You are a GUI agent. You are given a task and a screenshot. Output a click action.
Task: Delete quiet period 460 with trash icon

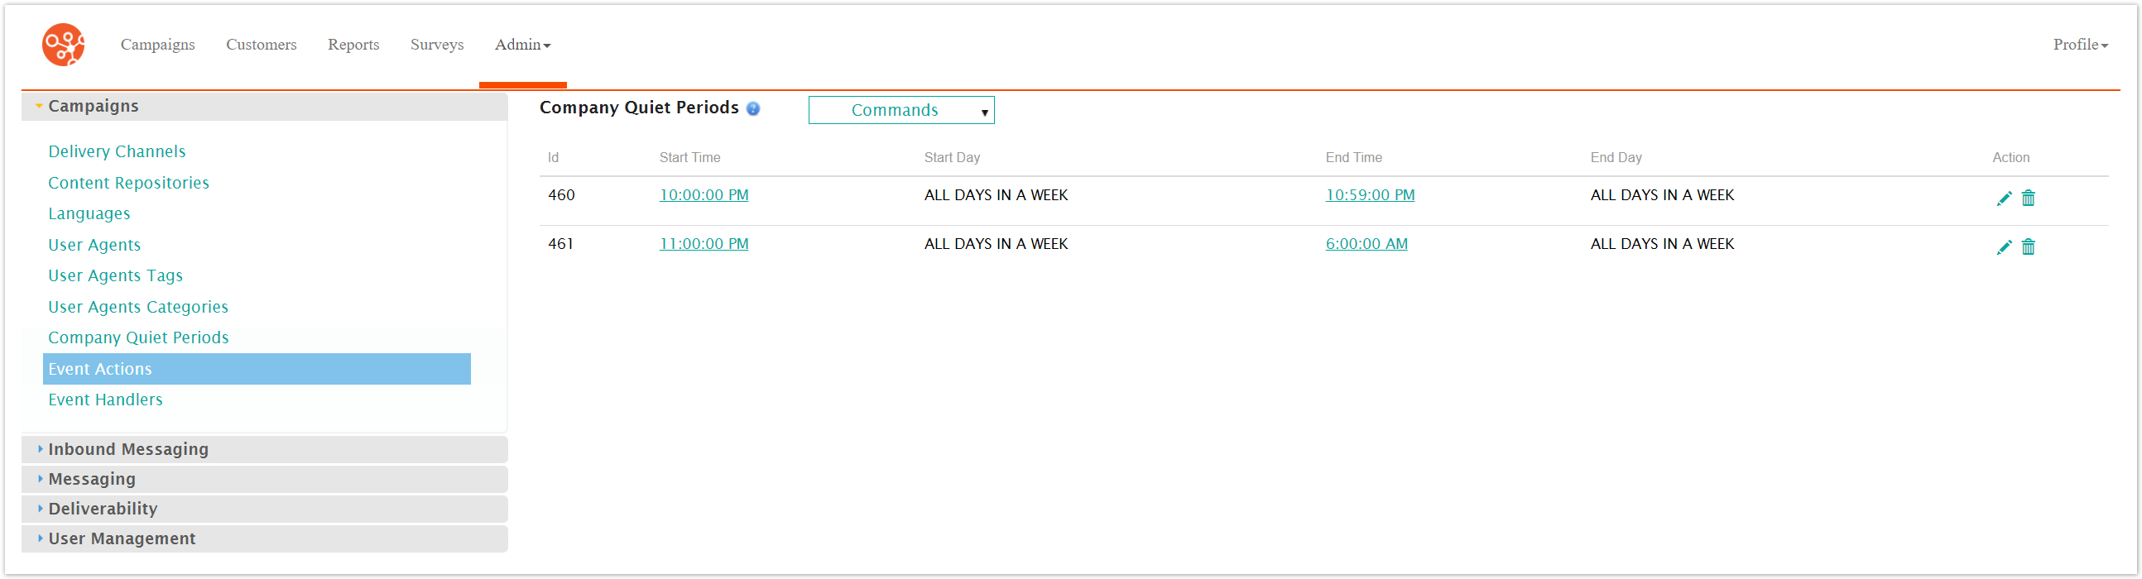pyautogui.click(x=2028, y=198)
